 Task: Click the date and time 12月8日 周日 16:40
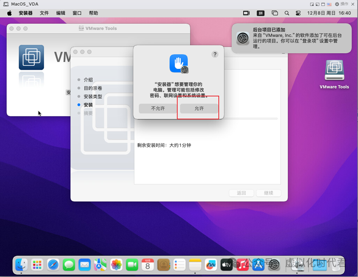pyautogui.click(x=329, y=13)
